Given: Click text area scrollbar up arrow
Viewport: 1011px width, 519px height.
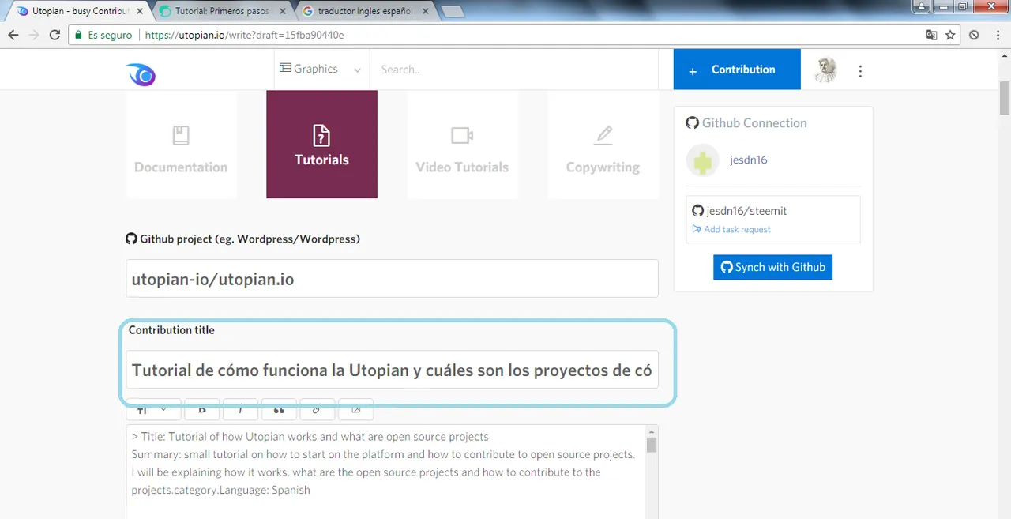Looking at the screenshot, I should [x=652, y=431].
